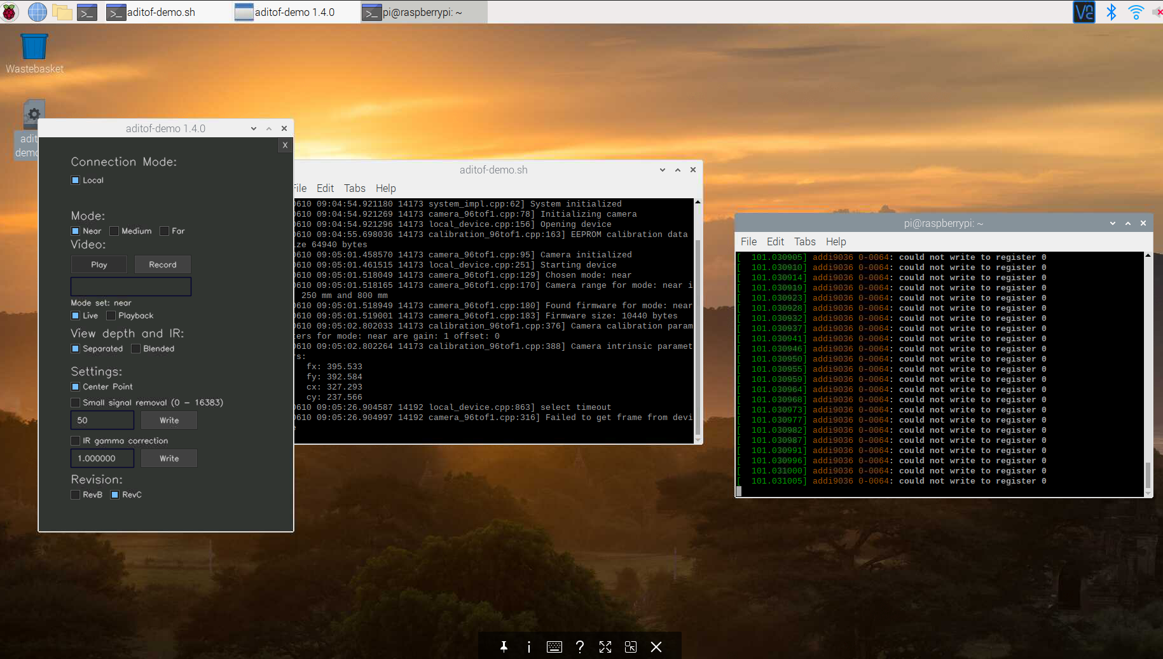
Task: Click the IR gamma value field
Action: (x=102, y=459)
